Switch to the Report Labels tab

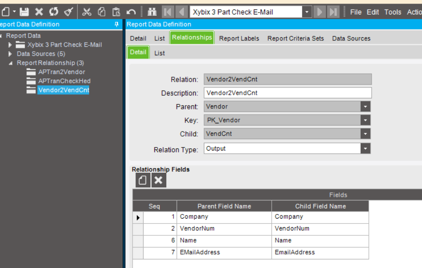pos(239,39)
